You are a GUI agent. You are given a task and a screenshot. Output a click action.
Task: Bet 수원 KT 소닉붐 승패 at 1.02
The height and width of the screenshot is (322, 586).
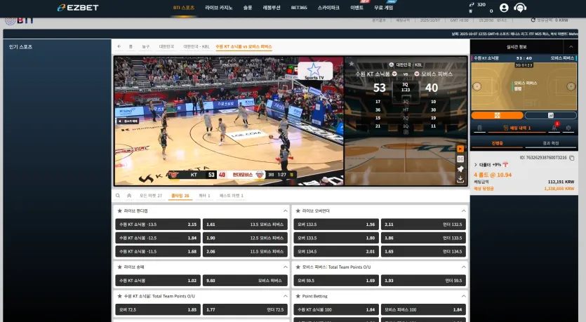point(158,281)
